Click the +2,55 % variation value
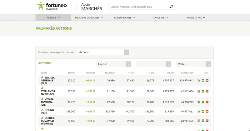The width and height of the screenshot is (250, 131). [90, 91]
